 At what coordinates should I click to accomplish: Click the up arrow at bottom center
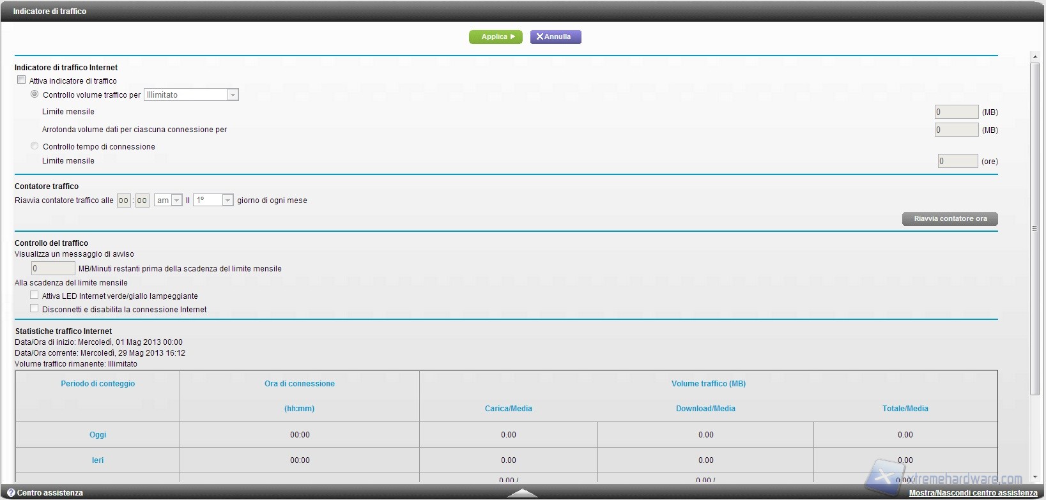click(x=522, y=493)
